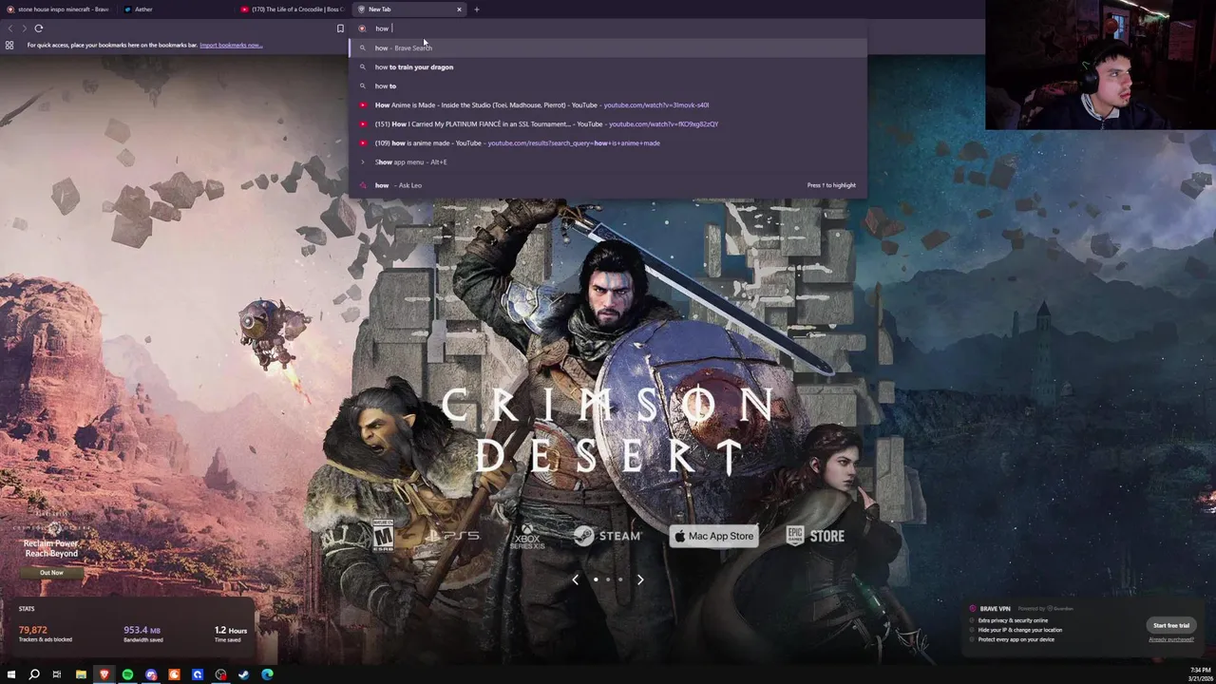Screen dimensions: 1216x684
Task: Click the Brave browser taskbar icon
Action: [x=104, y=674]
